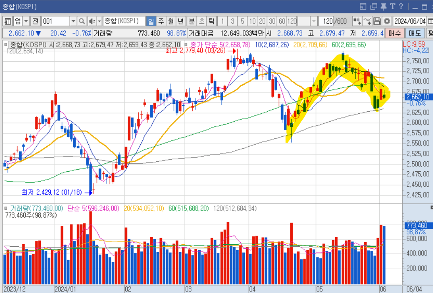Click the 120 bar count field
This screenshot has width=433, height=293.
[326, 21]
